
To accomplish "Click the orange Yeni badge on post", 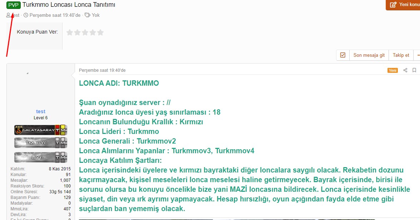I will coord(392,70).
